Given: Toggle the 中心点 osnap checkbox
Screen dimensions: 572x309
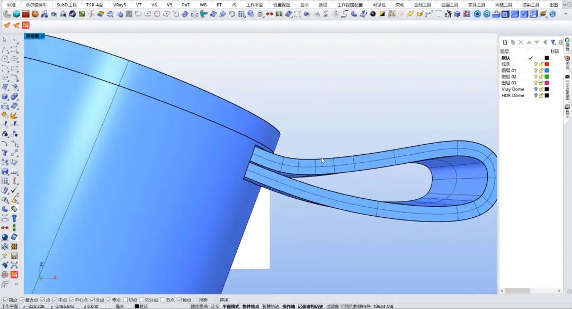Looking at the screenshot, I should coord(71,300).
